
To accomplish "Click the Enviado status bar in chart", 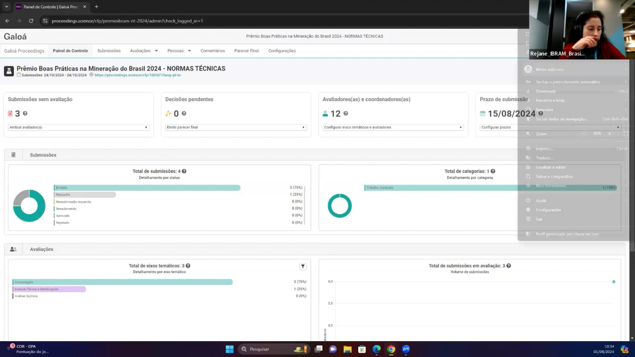I will coord(147,188).
